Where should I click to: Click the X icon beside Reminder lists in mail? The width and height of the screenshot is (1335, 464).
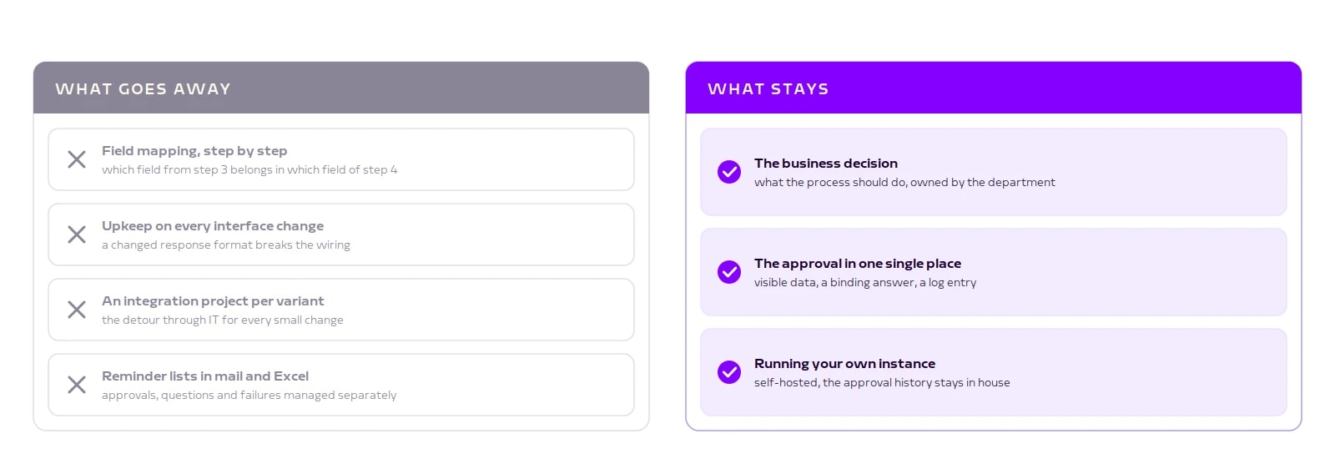(77, 385)
